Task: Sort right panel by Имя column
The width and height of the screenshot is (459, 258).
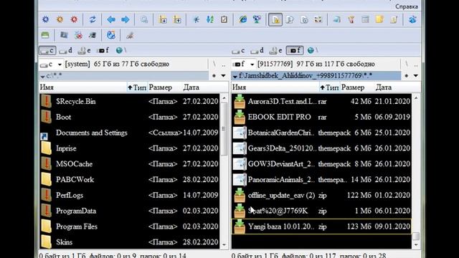Action: [275, 87]
